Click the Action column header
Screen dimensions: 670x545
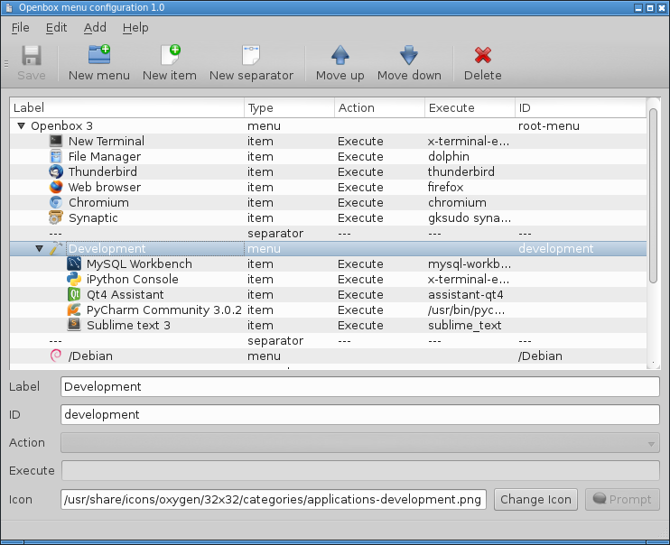point(379,107)
